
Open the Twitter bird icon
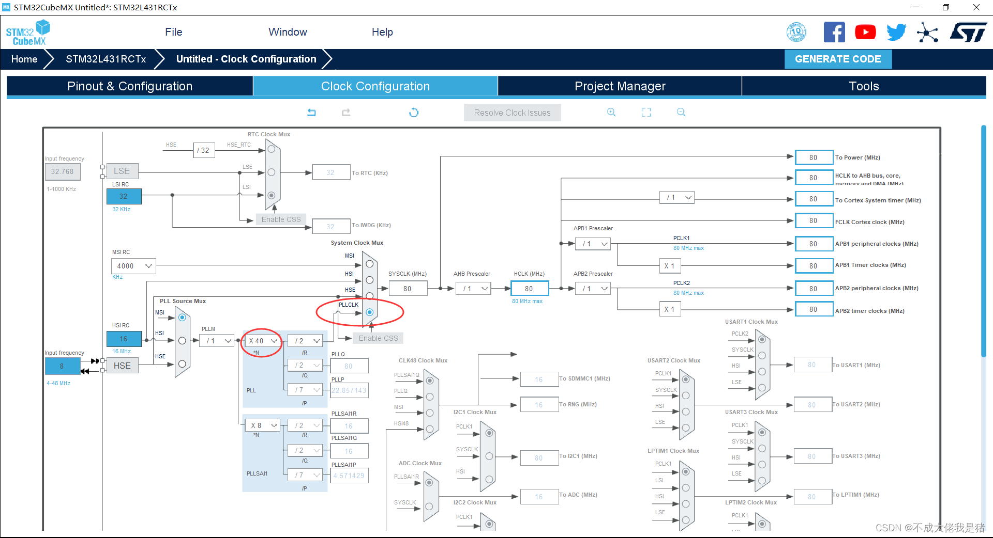[x=896, y=32]
